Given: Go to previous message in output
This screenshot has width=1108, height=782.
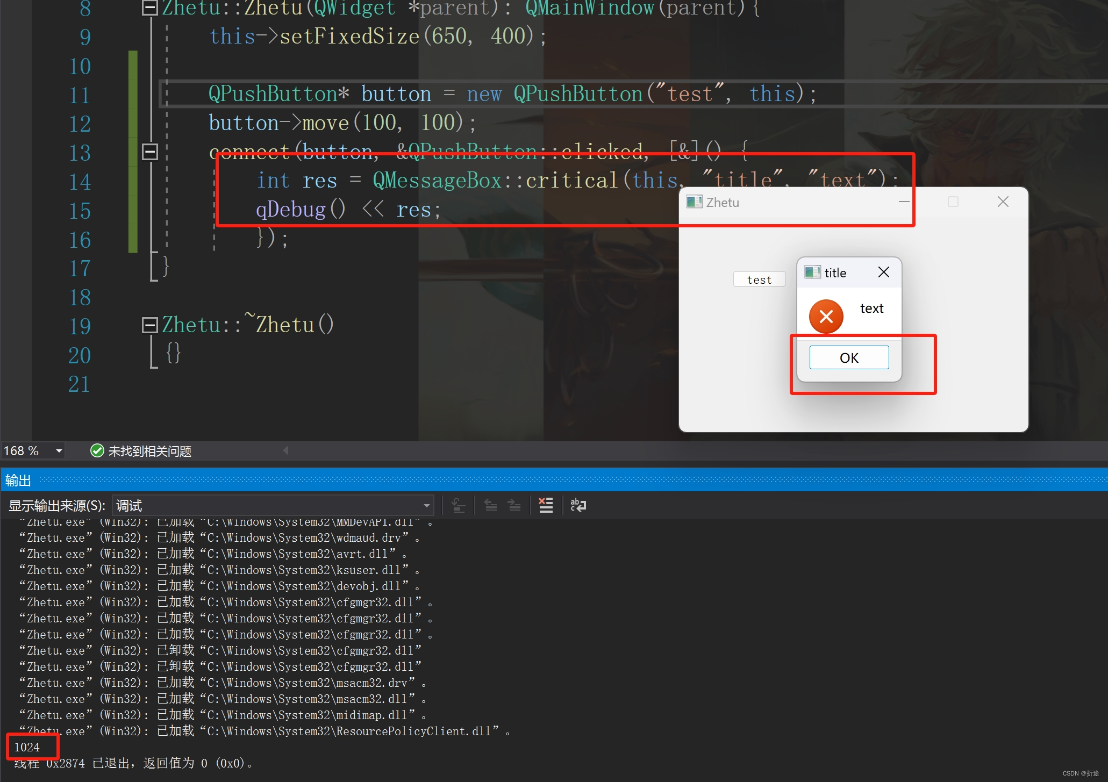Looking at the screenshot, I should pyautogui.click(x=490, y=505).
